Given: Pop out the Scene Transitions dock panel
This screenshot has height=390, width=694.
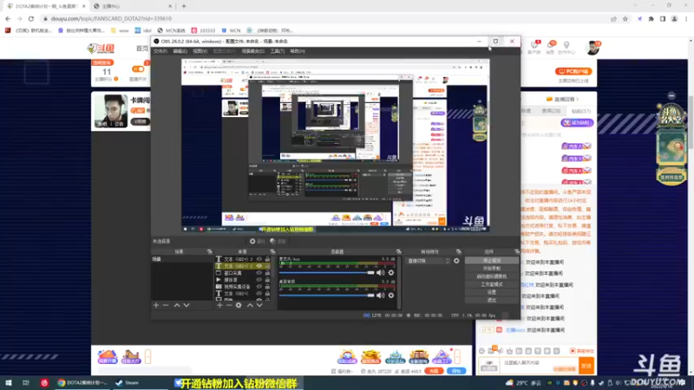Looking at the screenshot, I should (459, 251).
